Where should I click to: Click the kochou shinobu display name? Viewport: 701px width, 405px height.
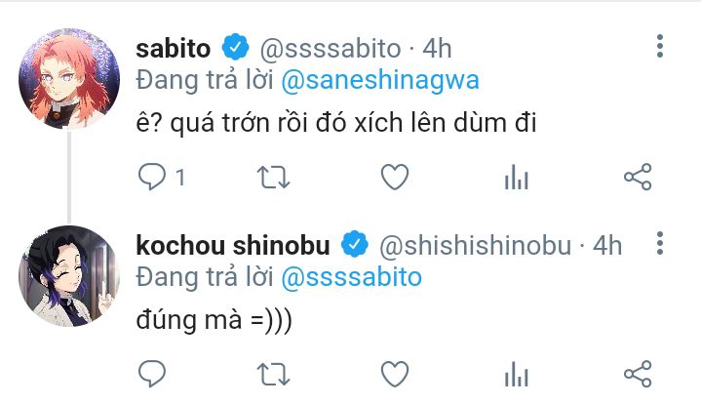tap(233, 244)
